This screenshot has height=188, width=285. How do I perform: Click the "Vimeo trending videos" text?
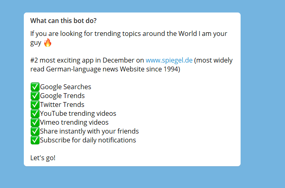(x=74, y=122)
